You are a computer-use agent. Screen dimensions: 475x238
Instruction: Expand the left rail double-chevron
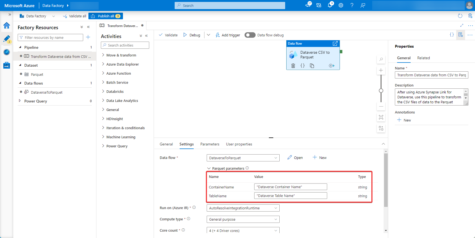point(10,15)
